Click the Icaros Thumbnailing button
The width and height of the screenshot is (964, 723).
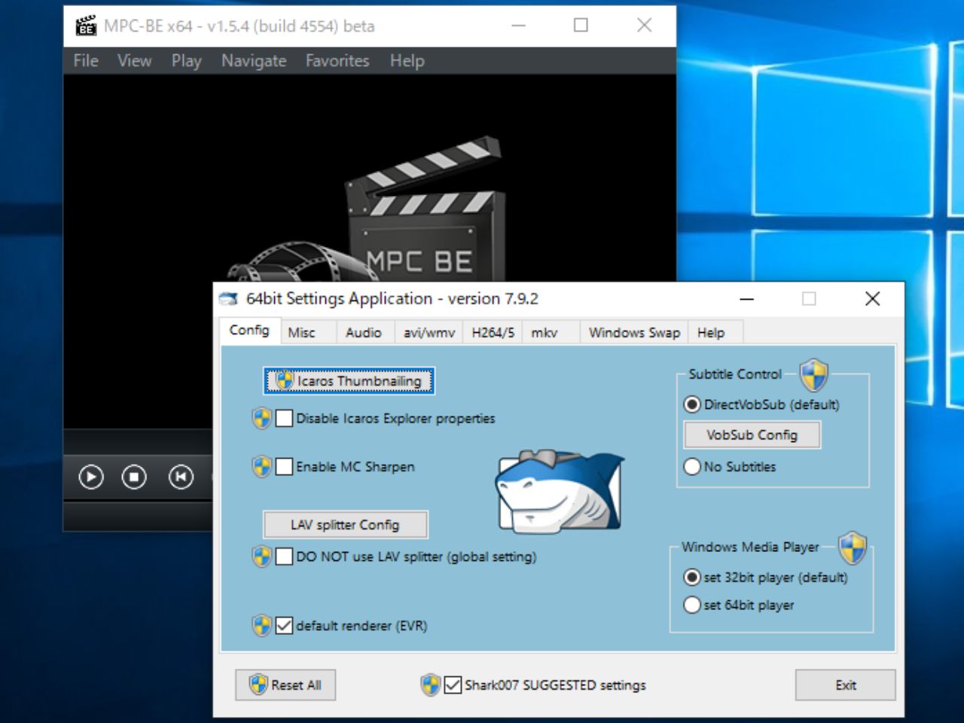point(349,381)
